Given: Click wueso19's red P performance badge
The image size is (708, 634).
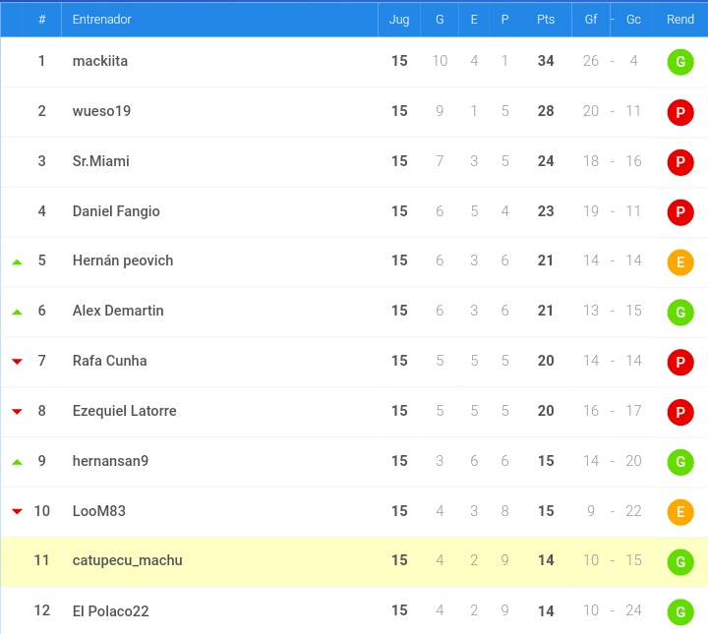Looking at the screenshot, I should click(680, 112).
